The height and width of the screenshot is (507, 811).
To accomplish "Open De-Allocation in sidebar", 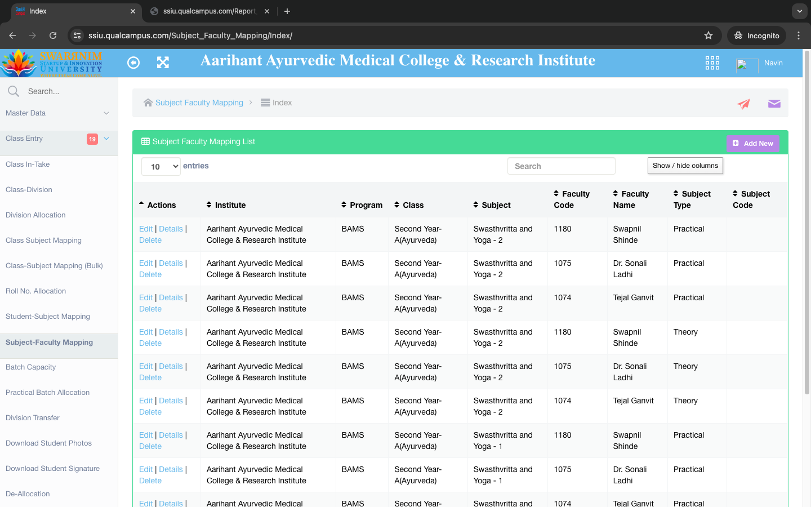I will (x=28, y=494).
